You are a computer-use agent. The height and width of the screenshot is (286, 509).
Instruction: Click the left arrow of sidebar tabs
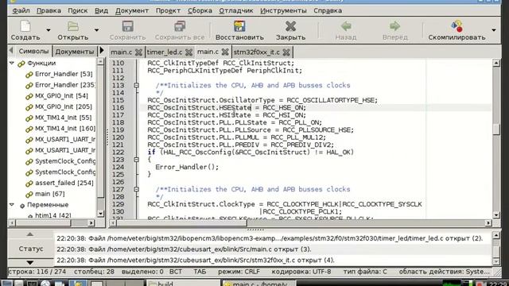[x=11, y=51]
